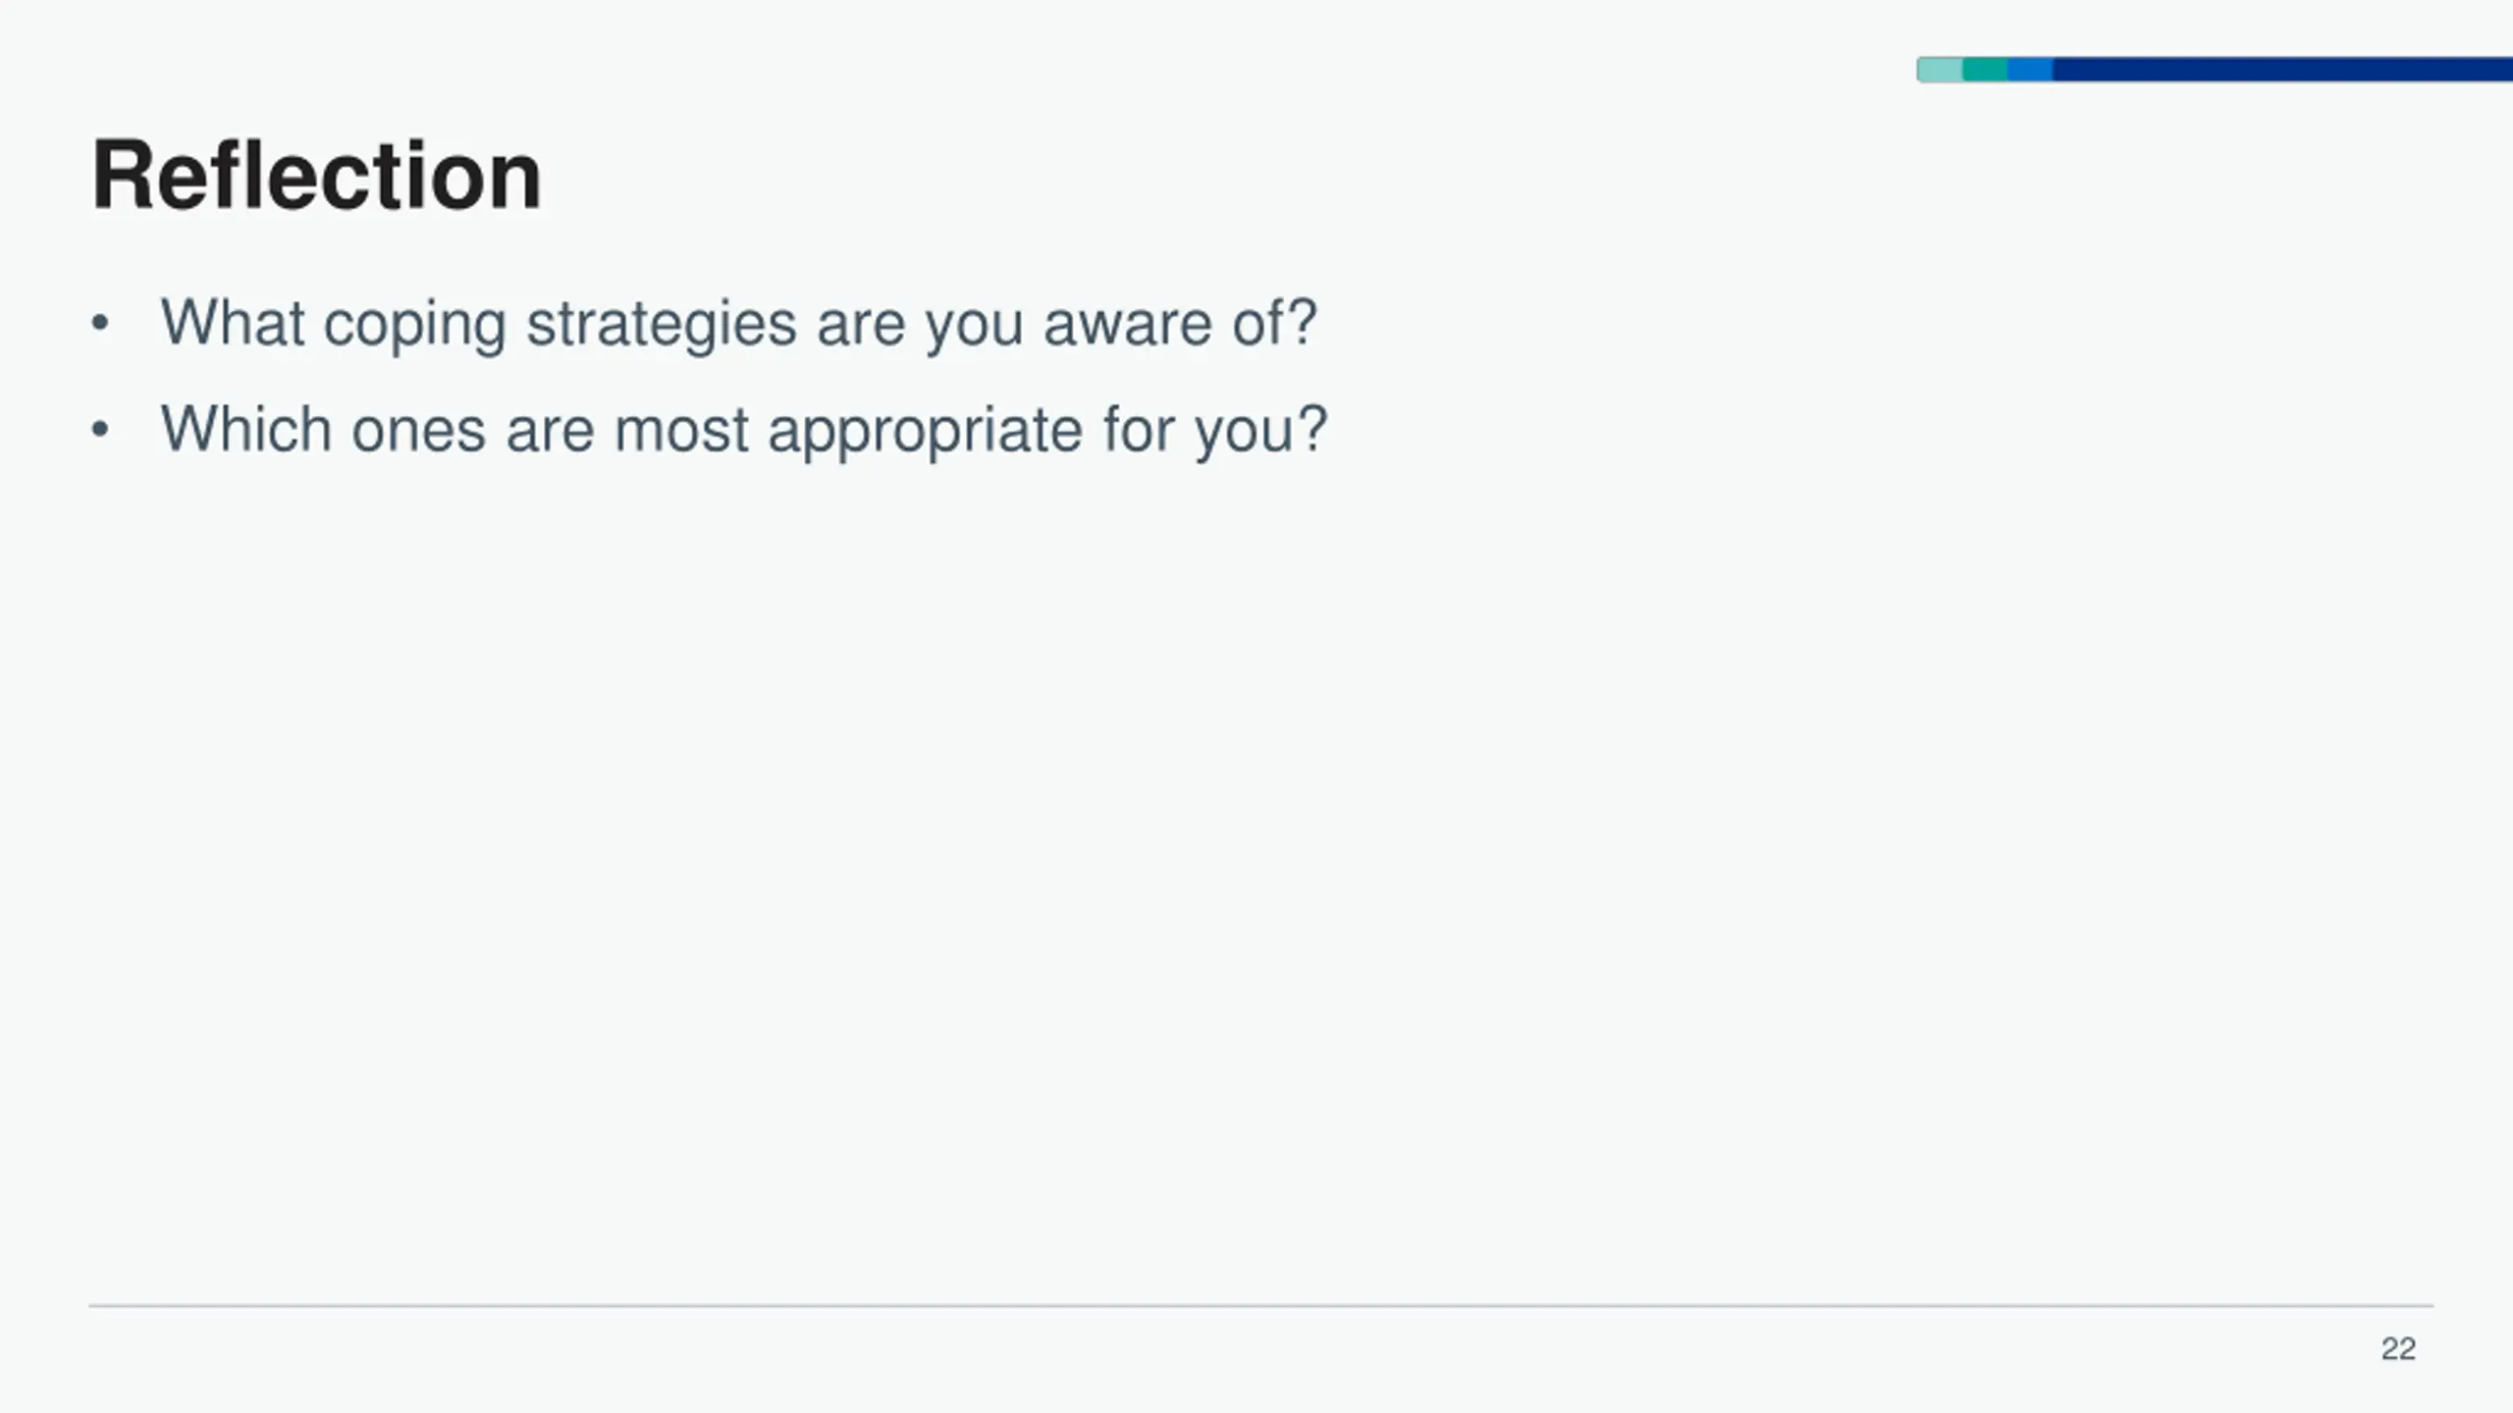Viewport: 2513px width, 1413px height.
Task: Click the bullet marker before 'Which ones'
Action: click(x=99, y=429)
